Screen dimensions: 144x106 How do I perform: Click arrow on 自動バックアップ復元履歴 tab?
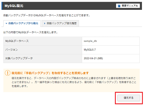click(x=45, y=23)
